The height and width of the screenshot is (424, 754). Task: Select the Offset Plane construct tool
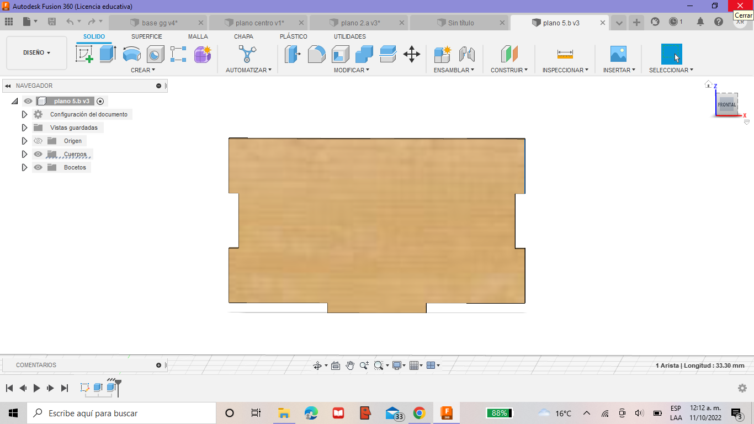click(x=509, y=54)
